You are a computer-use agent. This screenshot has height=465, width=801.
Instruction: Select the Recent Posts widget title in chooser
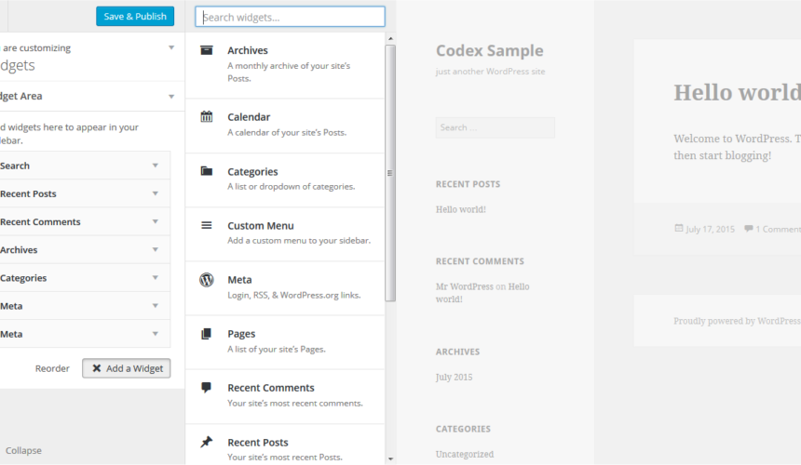[258, 442]
